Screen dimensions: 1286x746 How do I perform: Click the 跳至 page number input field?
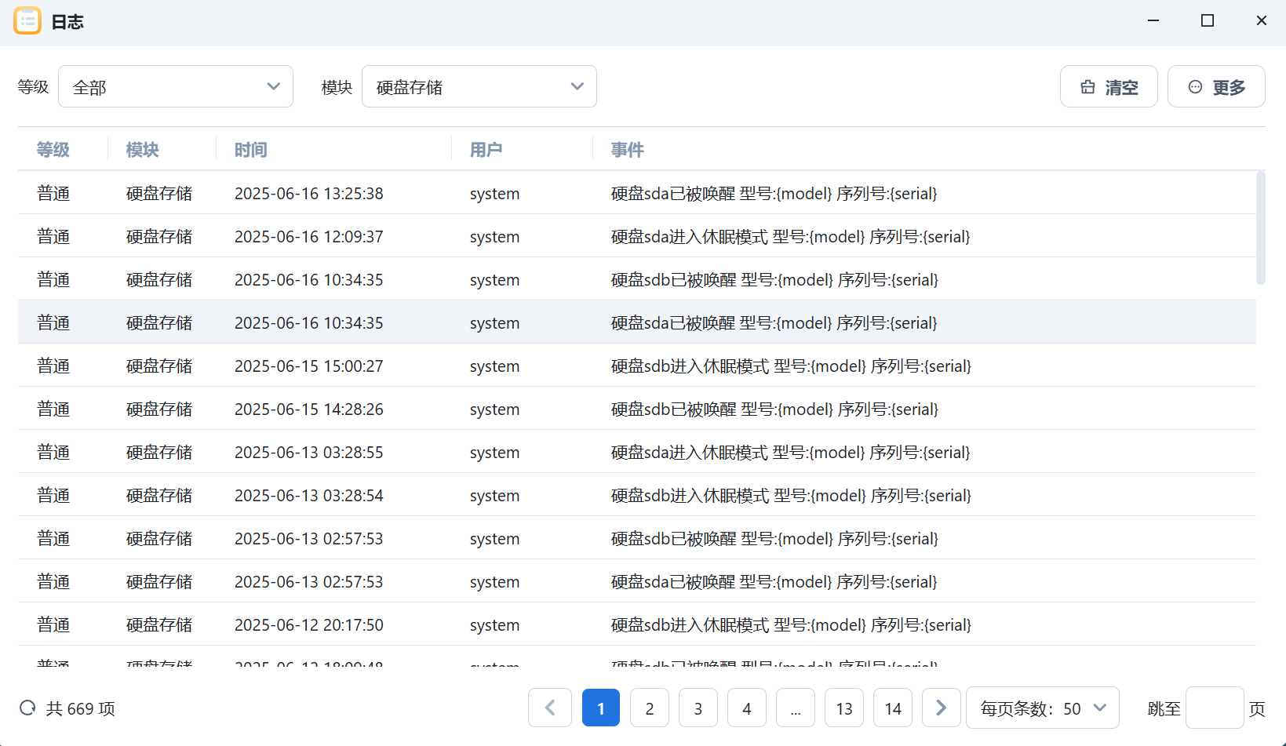coord(1215,708)
